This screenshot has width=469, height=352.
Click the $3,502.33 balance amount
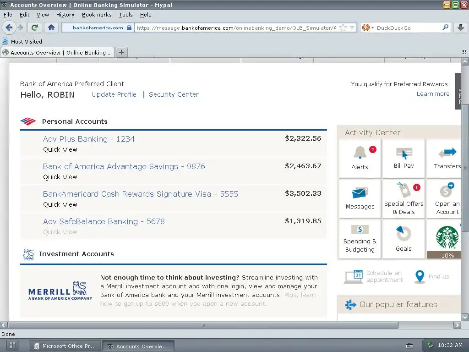[303, 194]
